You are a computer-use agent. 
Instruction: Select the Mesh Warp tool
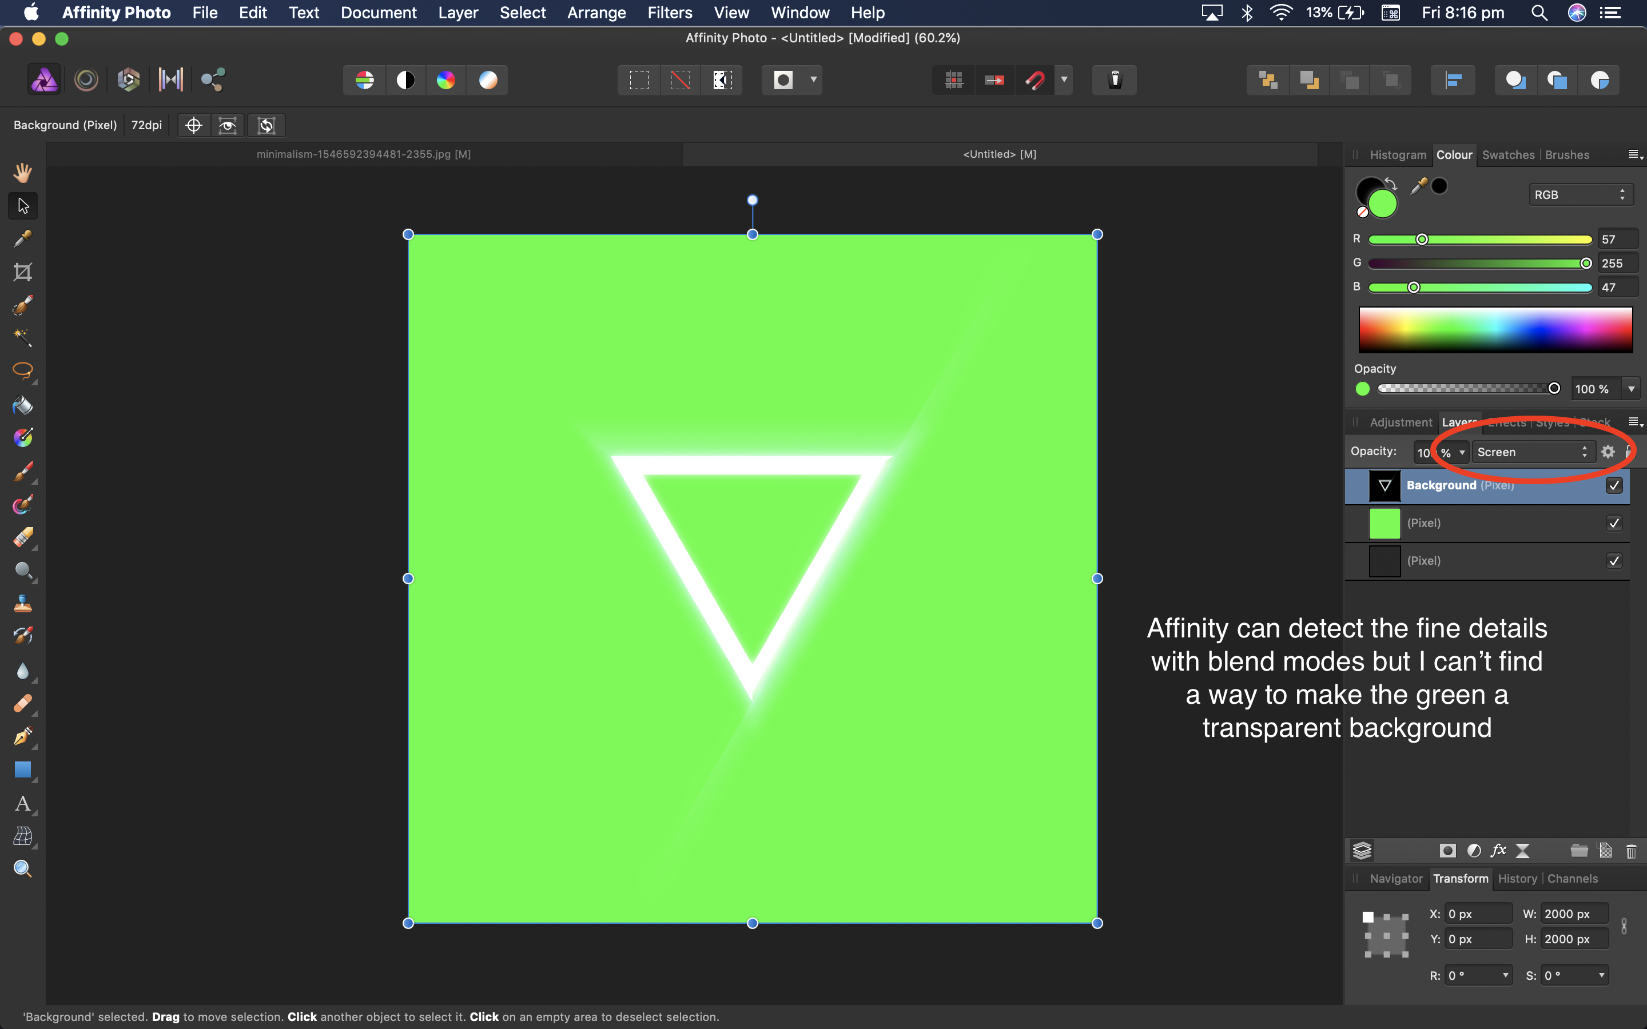tap(22, 836)
